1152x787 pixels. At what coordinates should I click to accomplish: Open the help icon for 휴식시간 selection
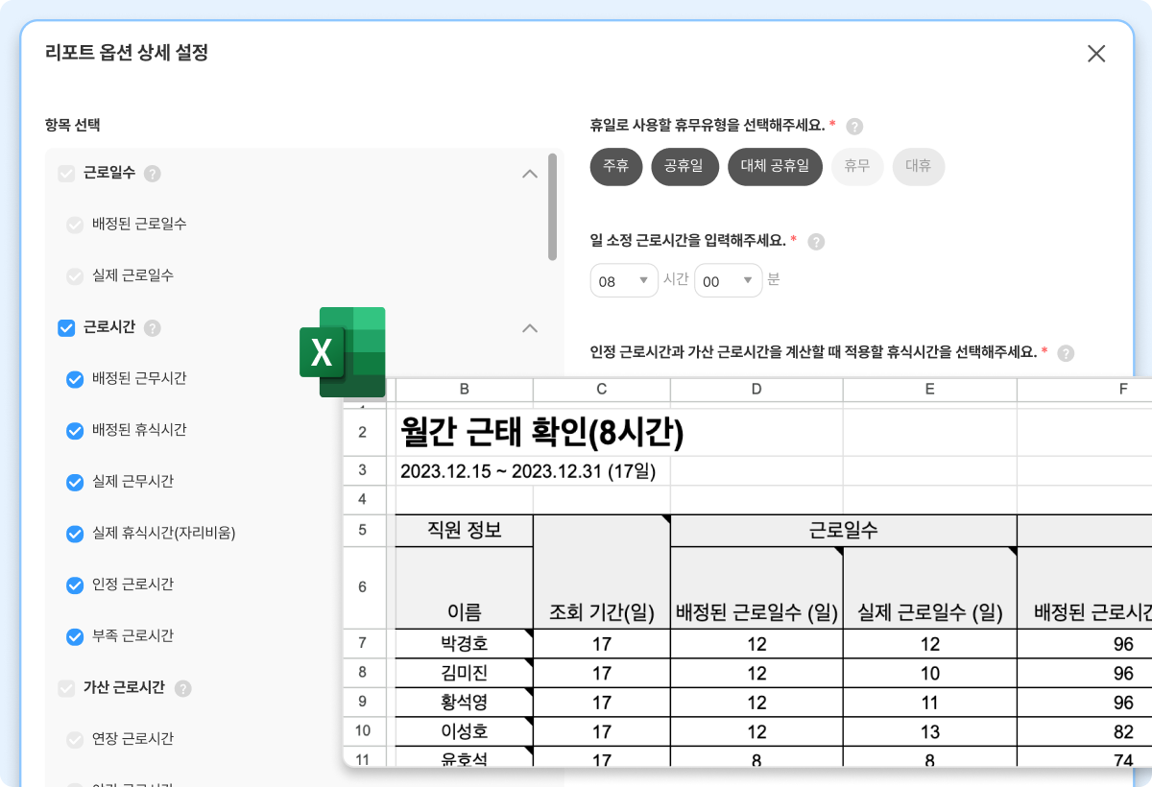click(1065, 352)
